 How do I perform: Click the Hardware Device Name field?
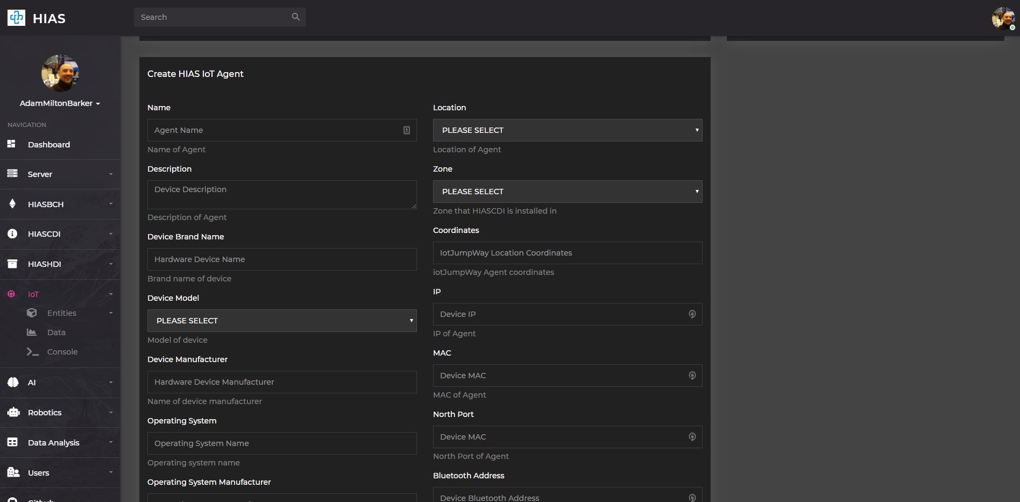(282, 259)
